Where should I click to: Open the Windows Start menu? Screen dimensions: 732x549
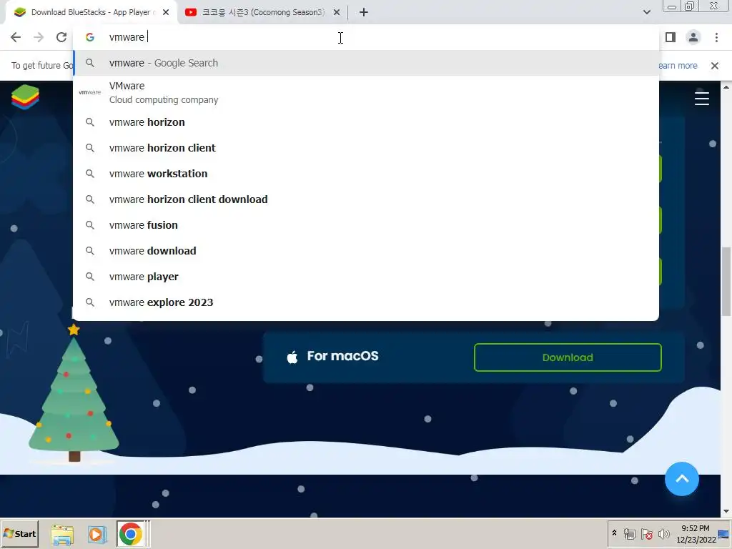click(20, 533)
